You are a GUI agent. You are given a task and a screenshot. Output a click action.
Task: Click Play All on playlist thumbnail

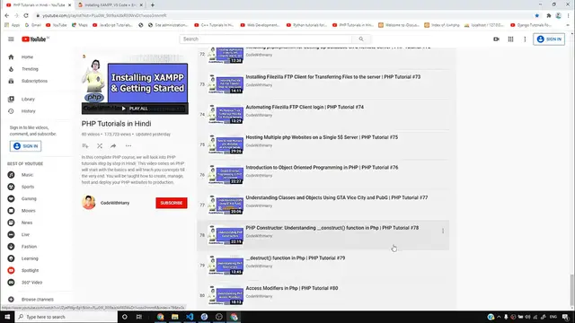135,109
